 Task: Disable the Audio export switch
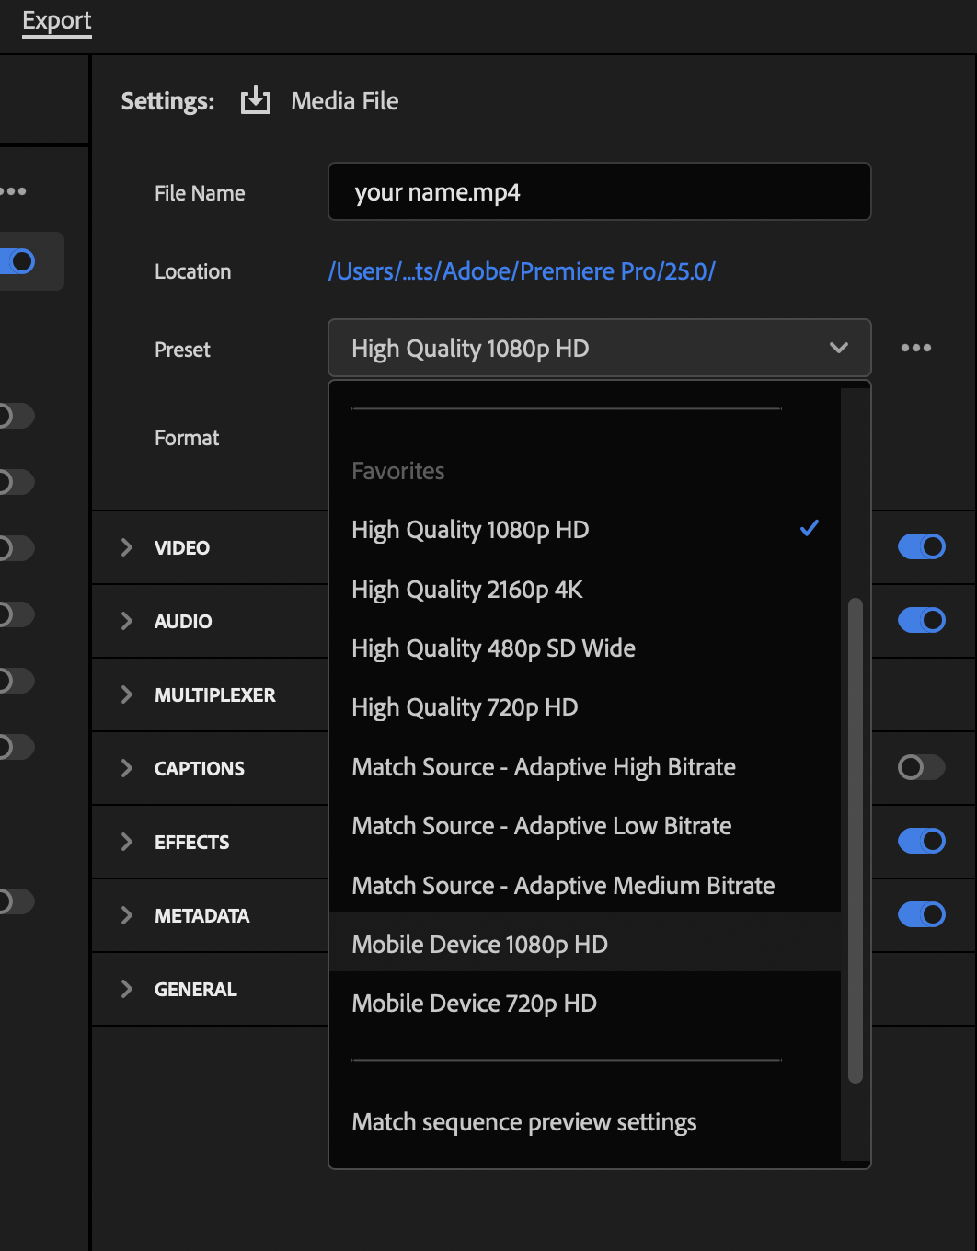point(921,620)
